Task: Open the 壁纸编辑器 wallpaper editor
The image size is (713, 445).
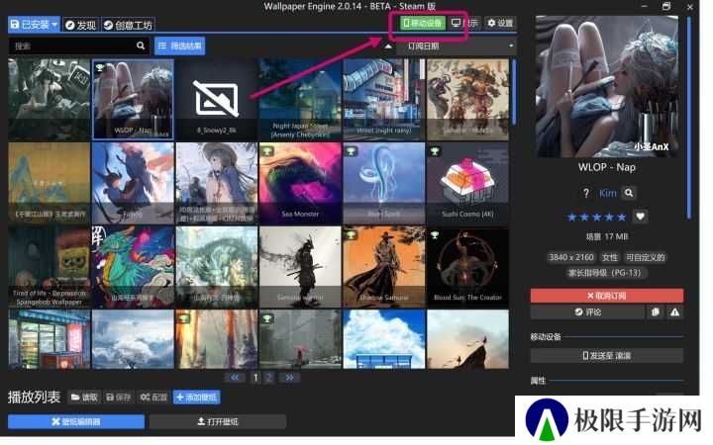Action: click(x=76, y=422)
